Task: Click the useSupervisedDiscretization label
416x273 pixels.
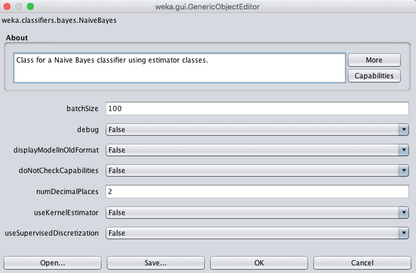Action: pos(52,233)
